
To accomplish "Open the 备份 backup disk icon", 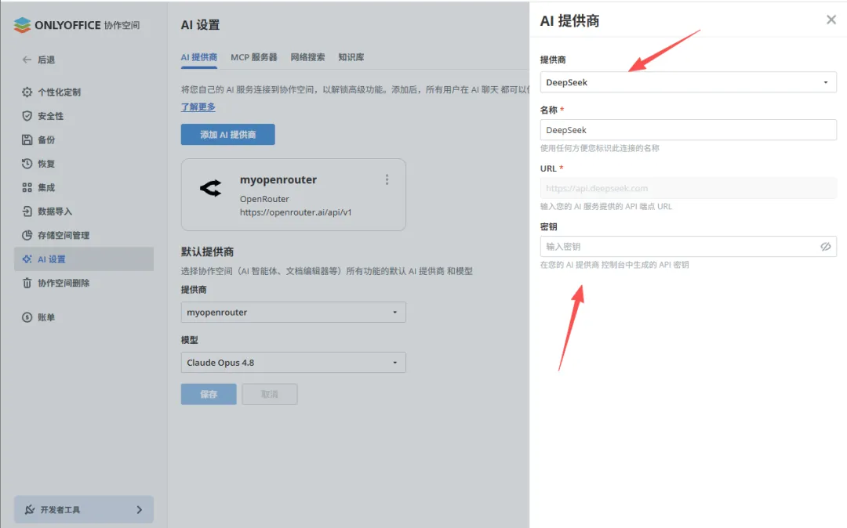I will (x=27, y=139).
